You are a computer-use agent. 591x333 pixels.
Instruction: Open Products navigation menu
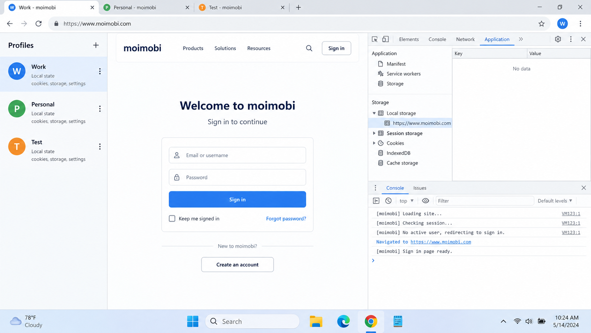click(193, 48)
